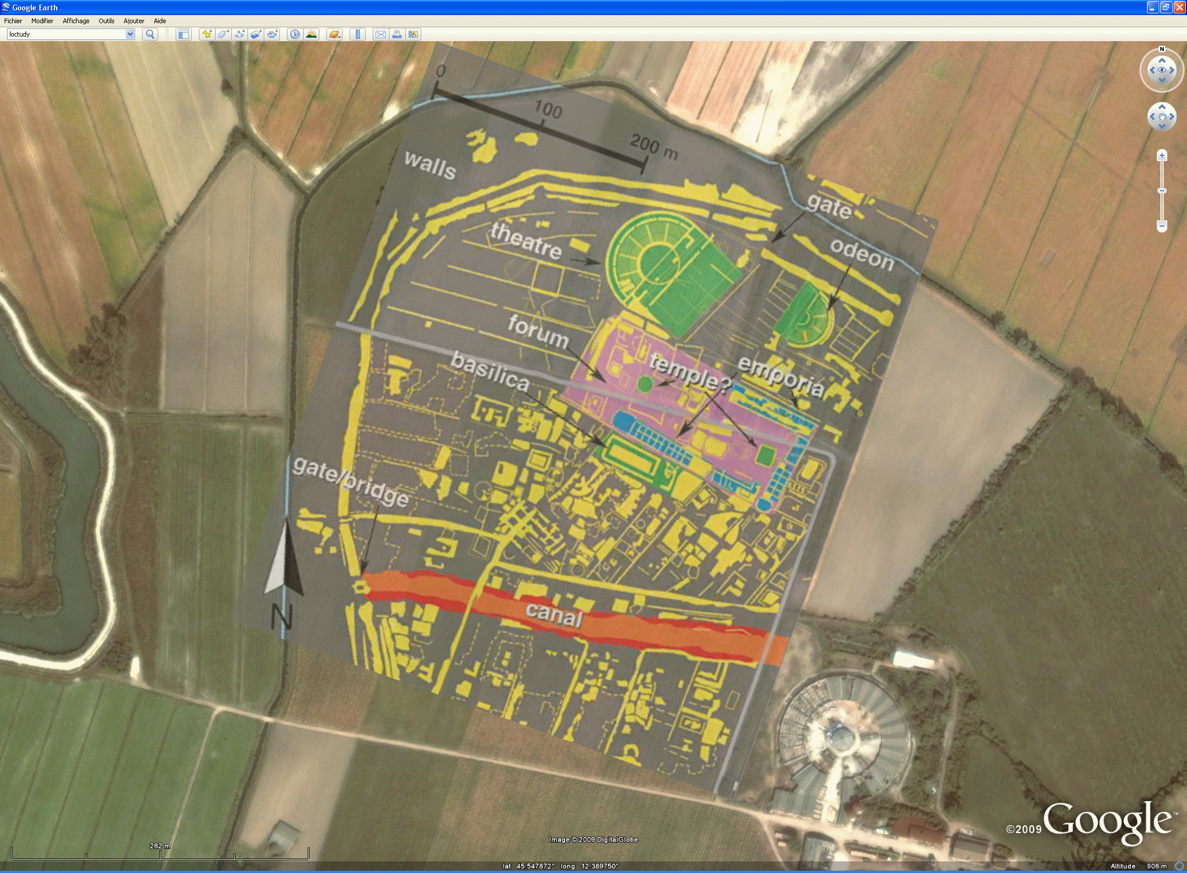Screen dimensions: 1187x873
Task: Open the Fichier menu
Action: [13, 21]
